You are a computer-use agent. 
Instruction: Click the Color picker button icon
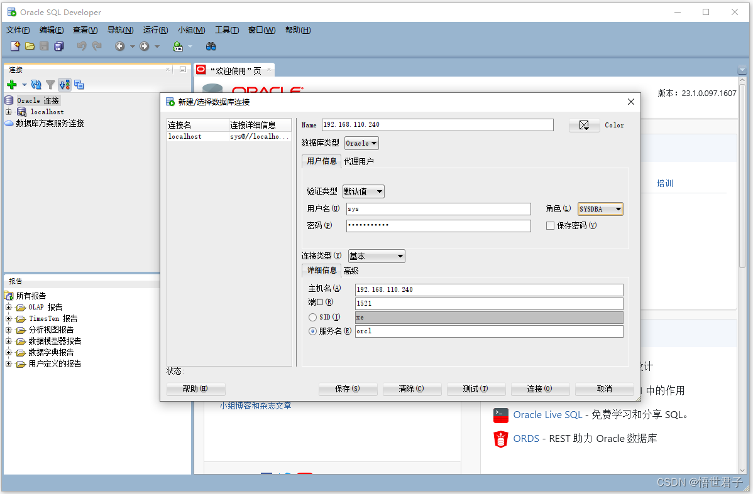[584, 125]
